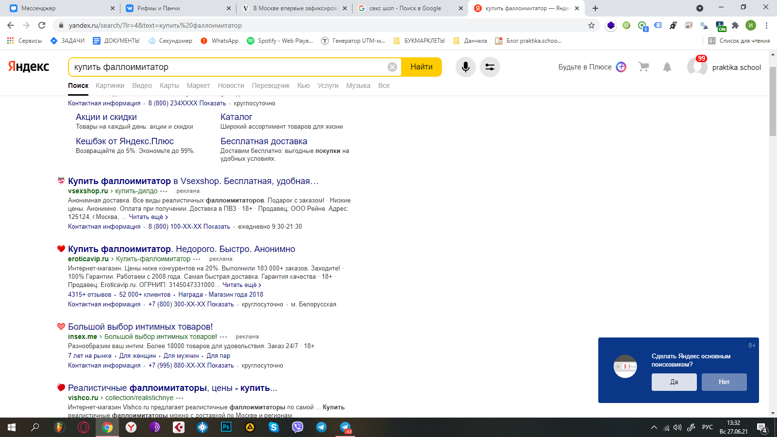Click the Yandex voice search microphone icon
777x437 pixels.
[465, 67]
